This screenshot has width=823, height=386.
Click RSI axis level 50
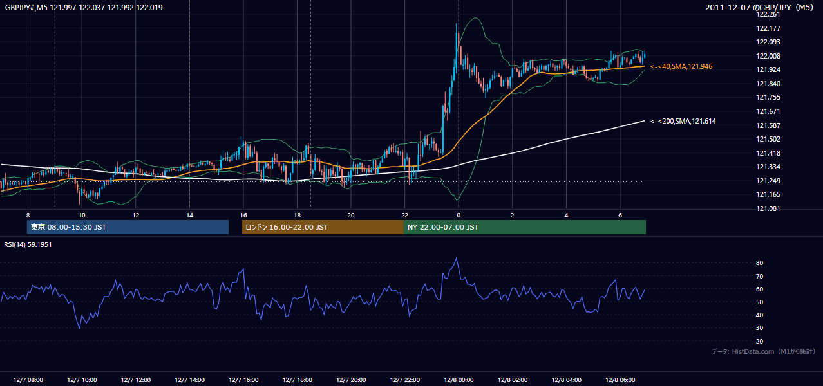coord(759,302)
